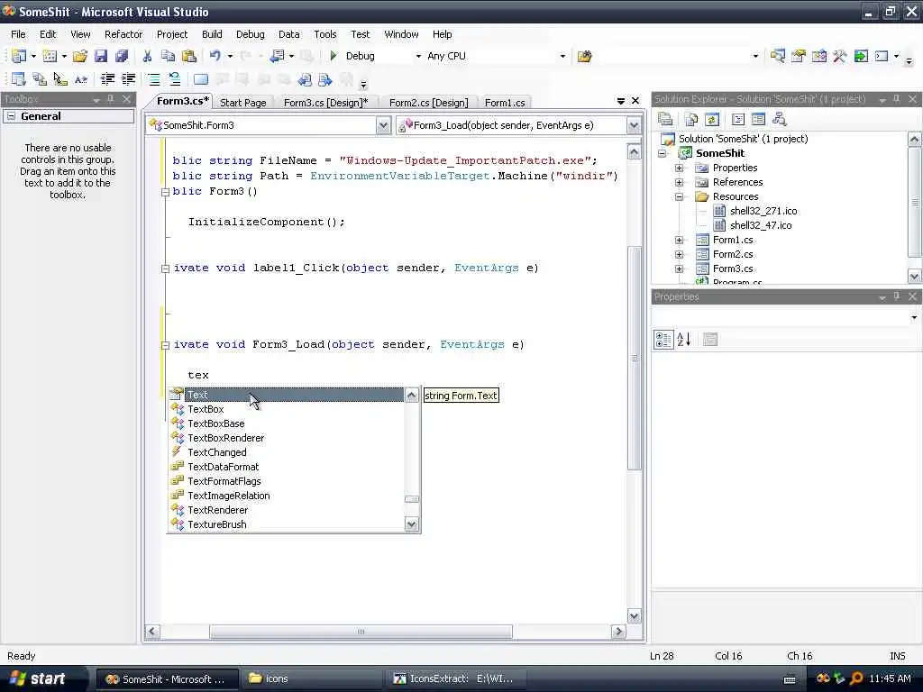Click the Copy toolbar icon
The height and width of the screenshot is (692, 923).
pos(169,56)
